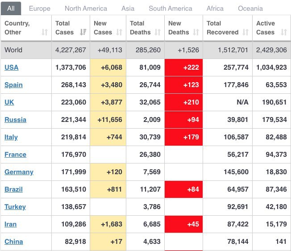Follow the Russia country link
The image size is (291, 251).
pos(16,120)
